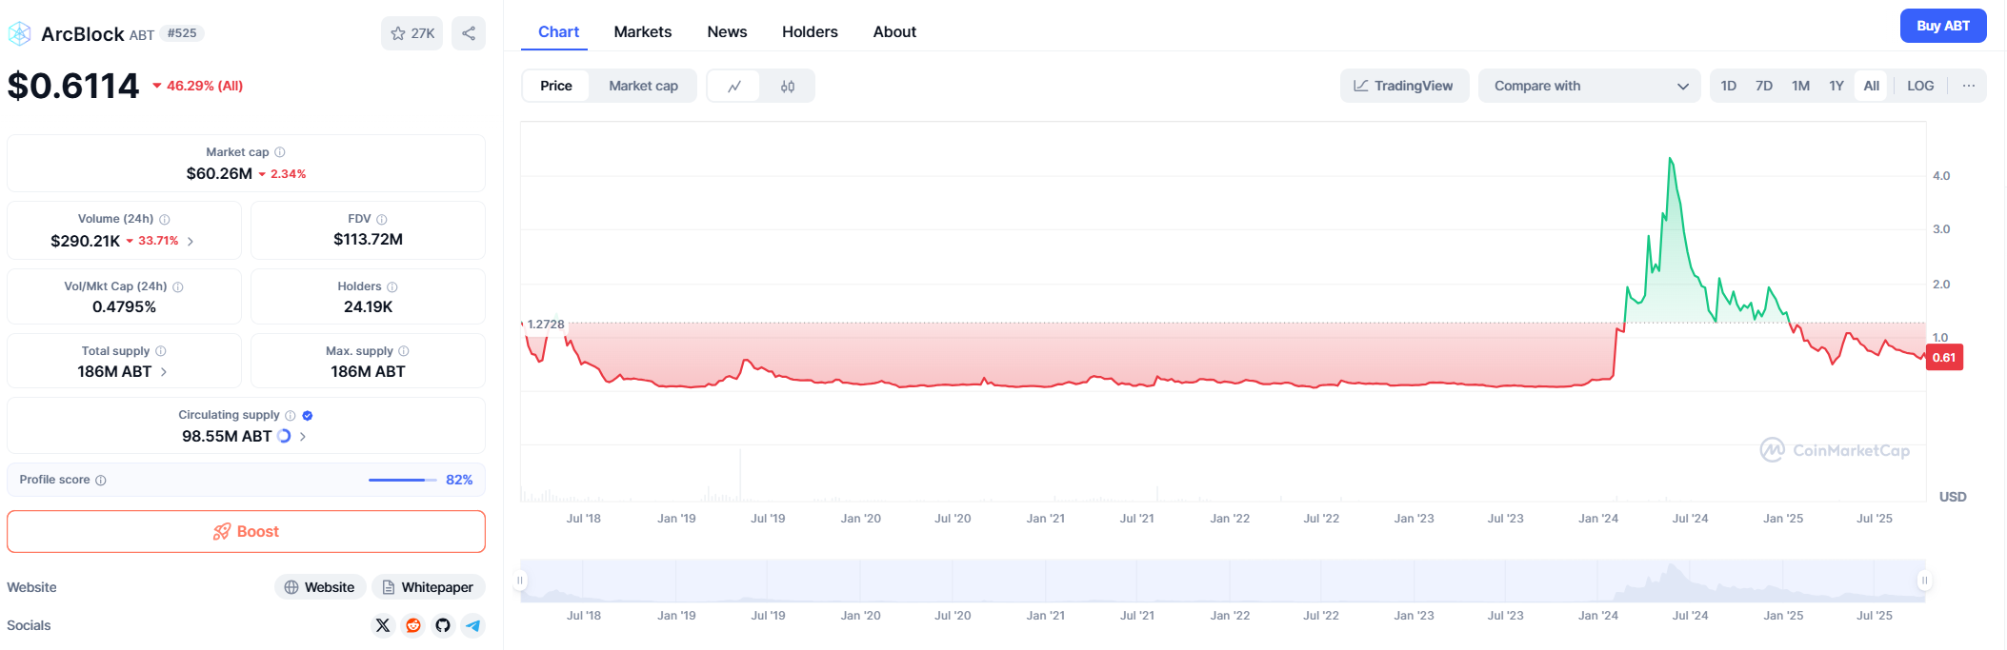
Task: Show Market cap info tooltip icon
Action: [x=280, y=152]
